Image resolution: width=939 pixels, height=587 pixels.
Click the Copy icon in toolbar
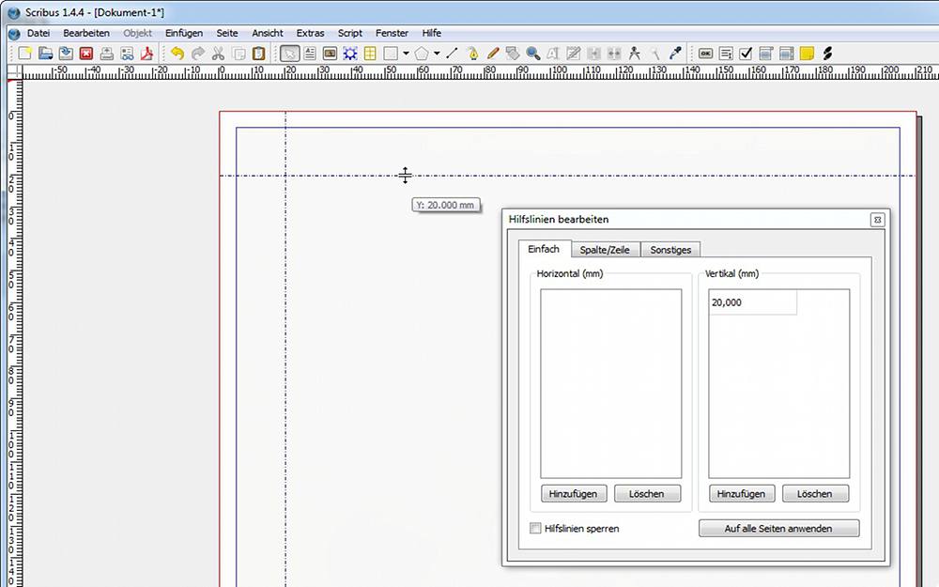(239, 54)
